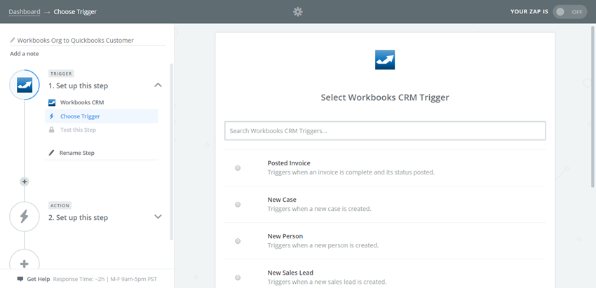
Task: Click the 'Select Workbooks CRM Trigger' heading
Action: click(385, 97)
